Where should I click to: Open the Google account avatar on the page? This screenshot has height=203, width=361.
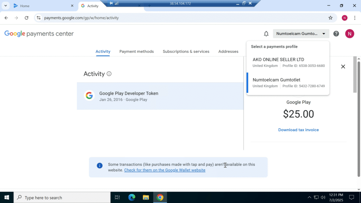(349, 34)
